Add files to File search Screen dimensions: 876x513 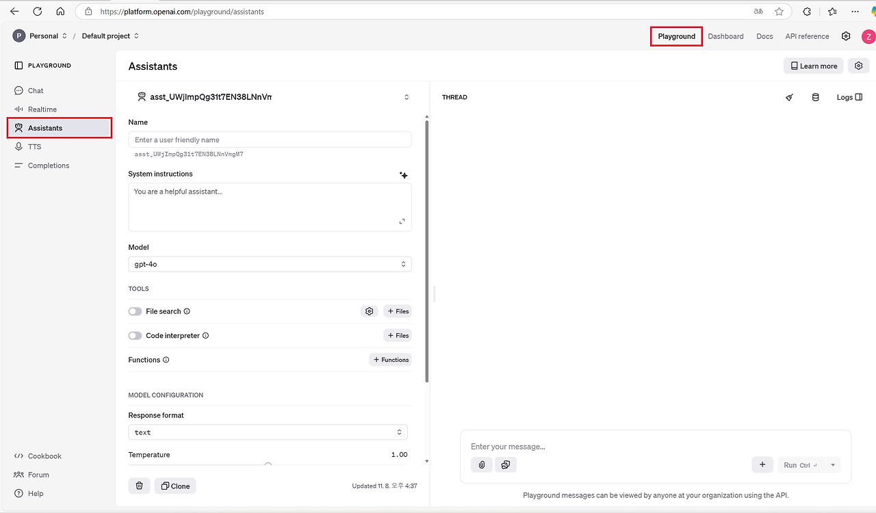397,311
